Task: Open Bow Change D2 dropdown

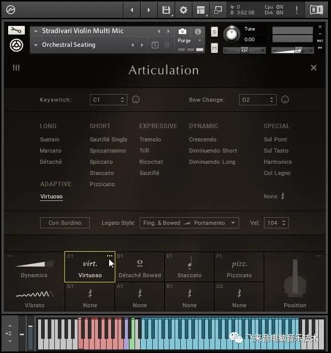Action: pyautogui.click(x=258, y=100)
